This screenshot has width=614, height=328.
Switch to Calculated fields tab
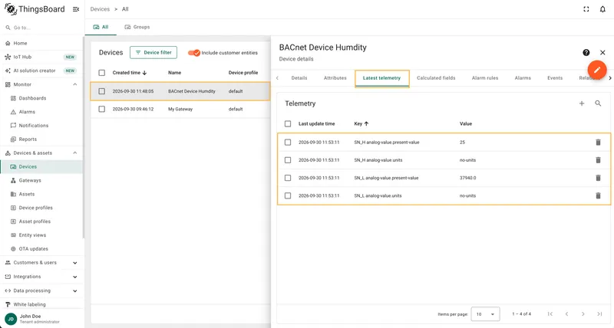coord(436,78)
